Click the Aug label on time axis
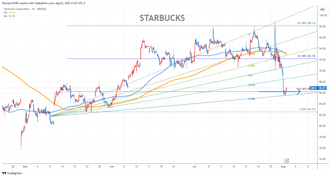The width and height of the screenshot is (331, 177). [283, 167]
